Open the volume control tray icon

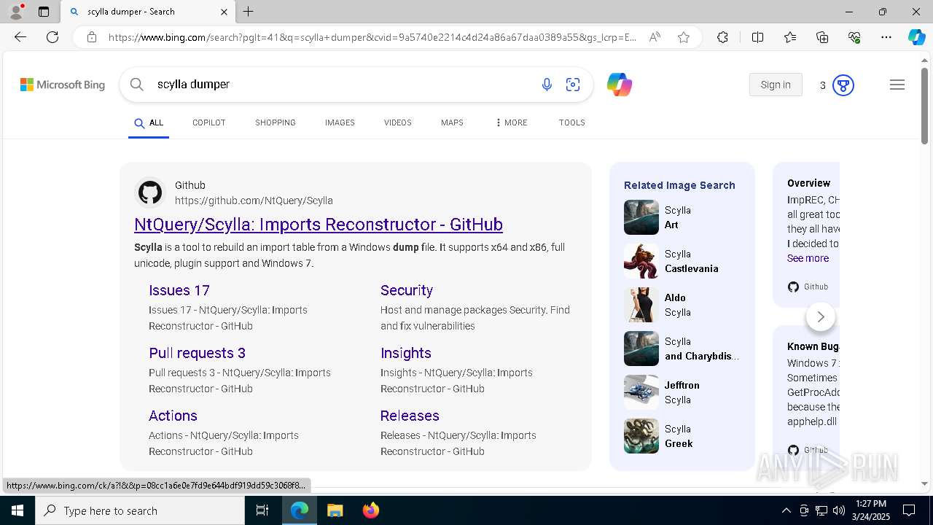838,510
